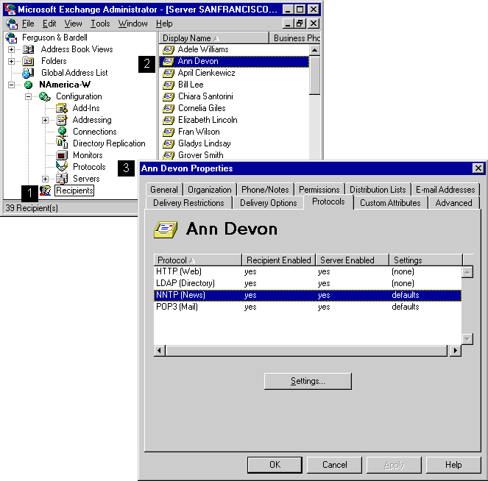Collapse the NAmerica-W site node
Viewport: 488px width, 481px height.
coord(11,85)
